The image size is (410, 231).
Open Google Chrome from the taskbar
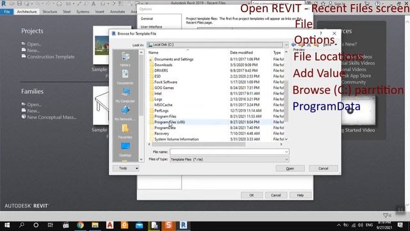(80, 225)
